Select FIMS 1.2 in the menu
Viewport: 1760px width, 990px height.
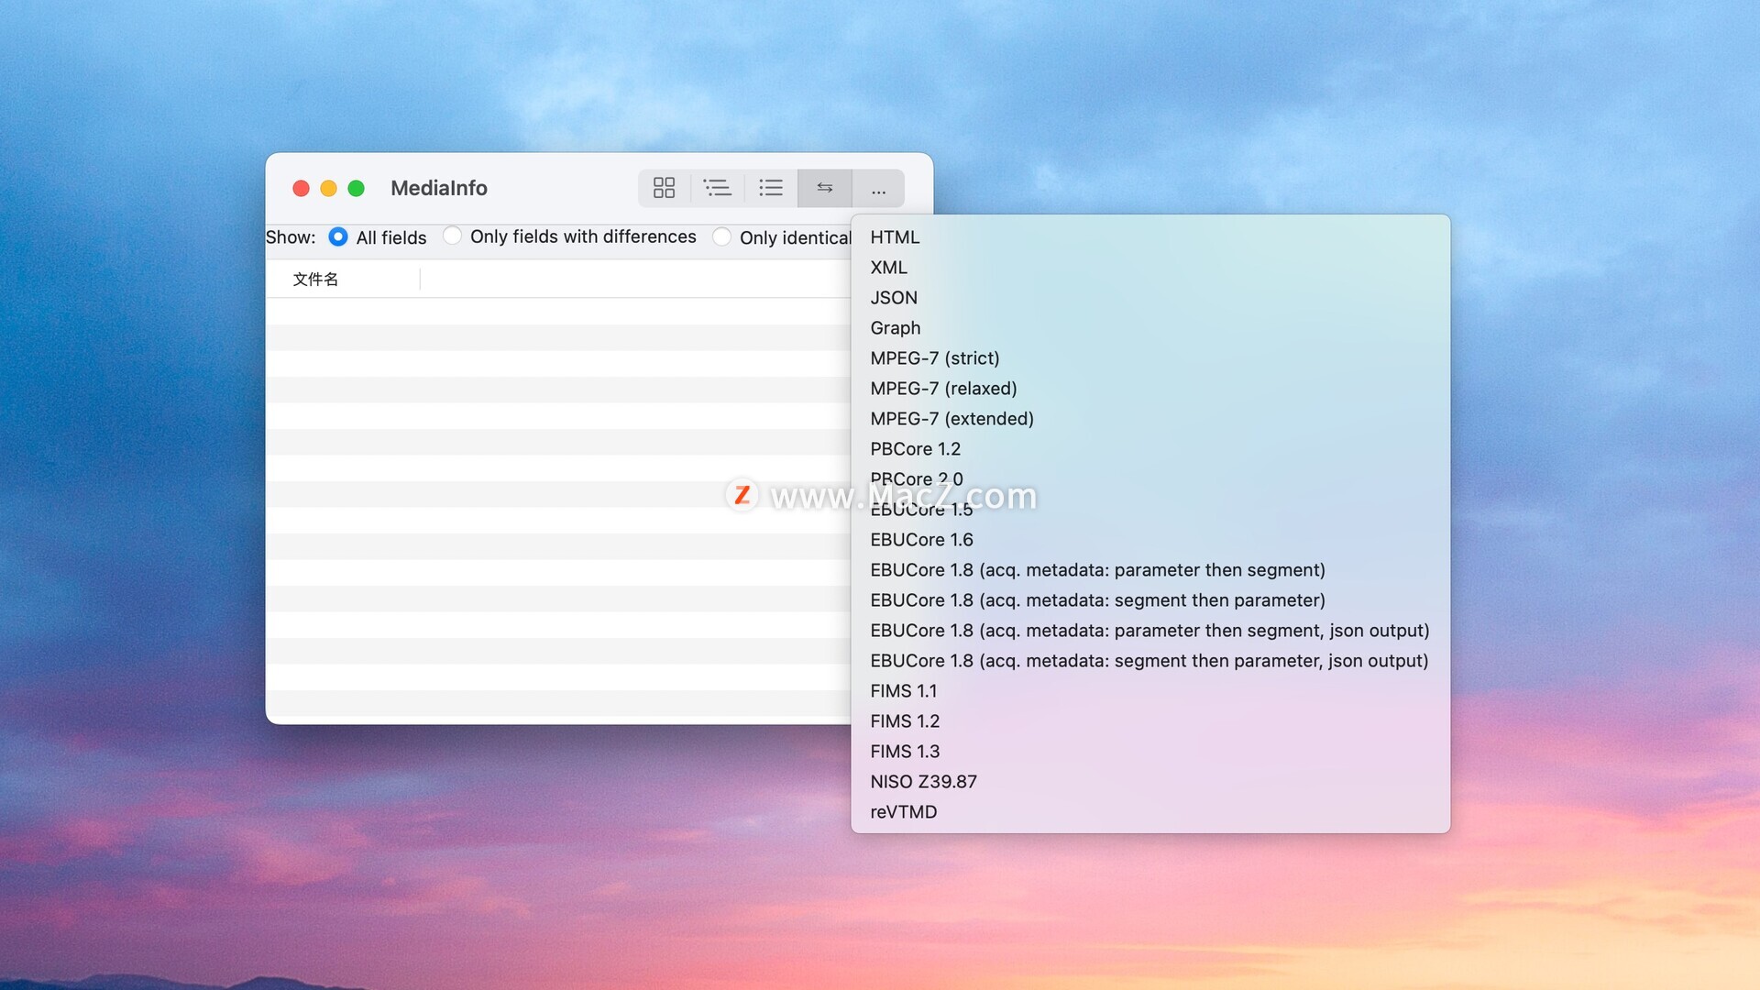[x=1150, y=721]
